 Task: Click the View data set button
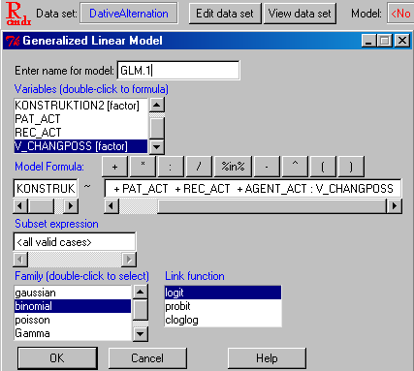pos(300,14)
